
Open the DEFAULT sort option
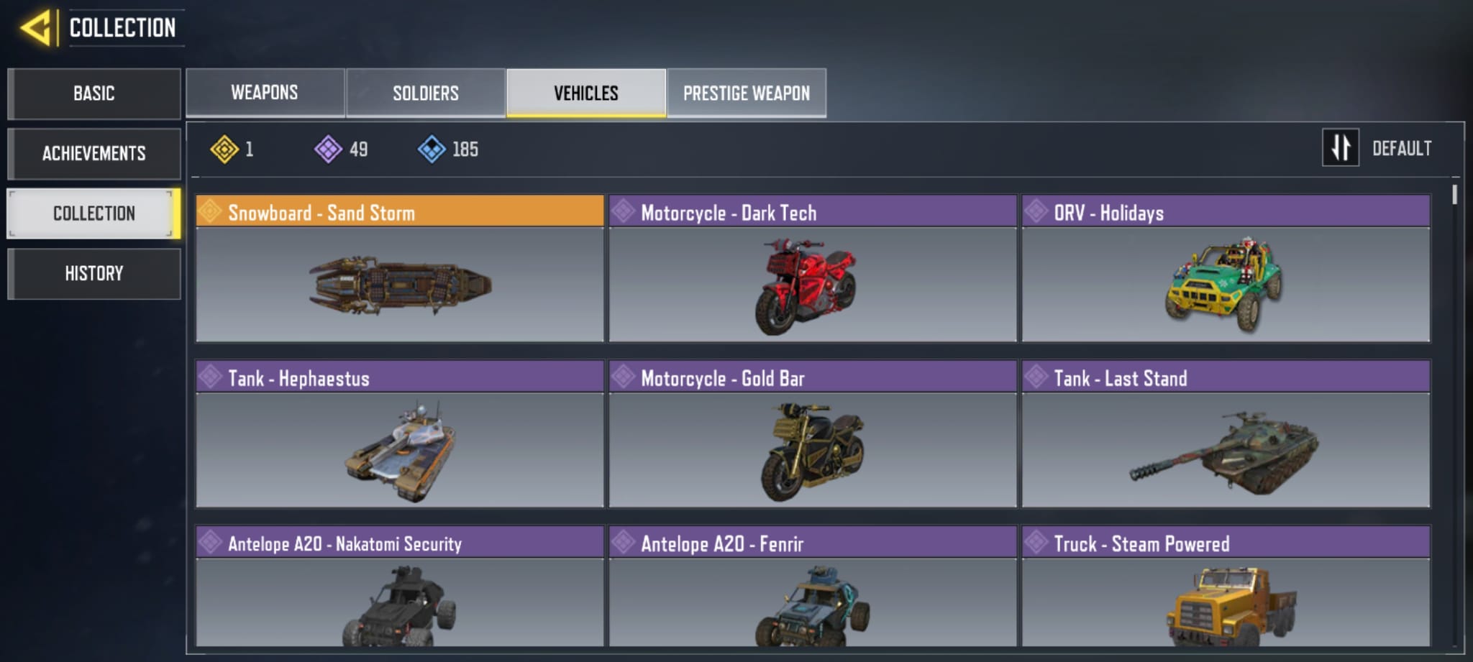(x=1402, y=149)
